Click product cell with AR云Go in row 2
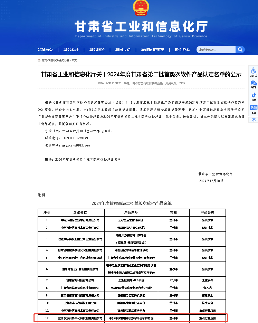 click(x=131, y=228)
